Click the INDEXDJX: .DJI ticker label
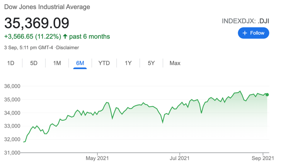 (245, 21)
